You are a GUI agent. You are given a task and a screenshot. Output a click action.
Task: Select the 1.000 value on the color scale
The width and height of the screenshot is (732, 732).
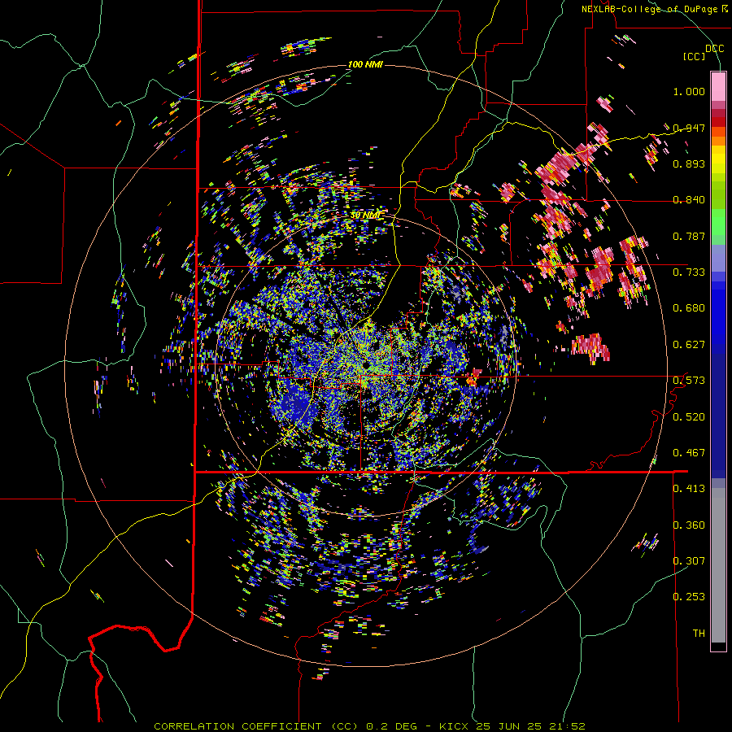pyautogui.click(x=689, y=91)
